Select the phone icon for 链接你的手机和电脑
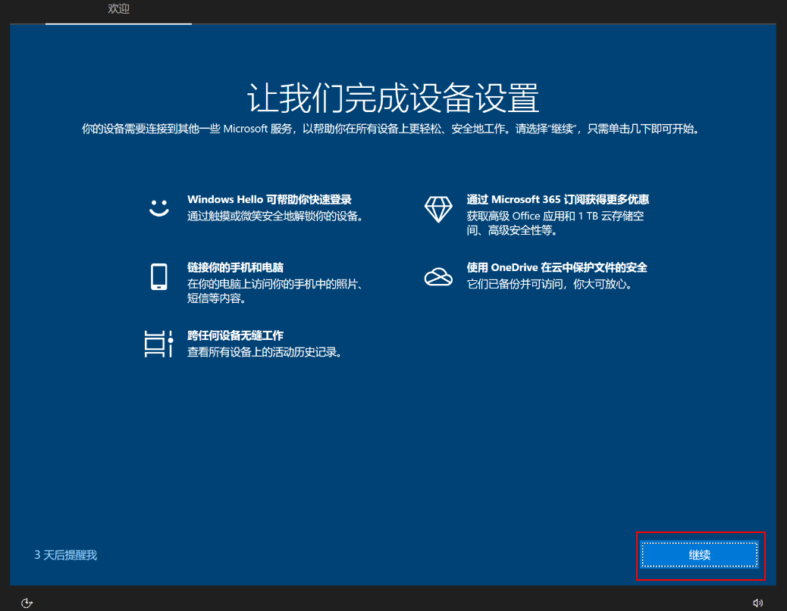This screenshot has width=787, height=611. [158, 276]
